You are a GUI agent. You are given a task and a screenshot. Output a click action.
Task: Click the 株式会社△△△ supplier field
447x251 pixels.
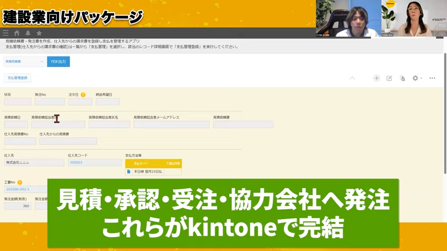click(x=34, y=163)
